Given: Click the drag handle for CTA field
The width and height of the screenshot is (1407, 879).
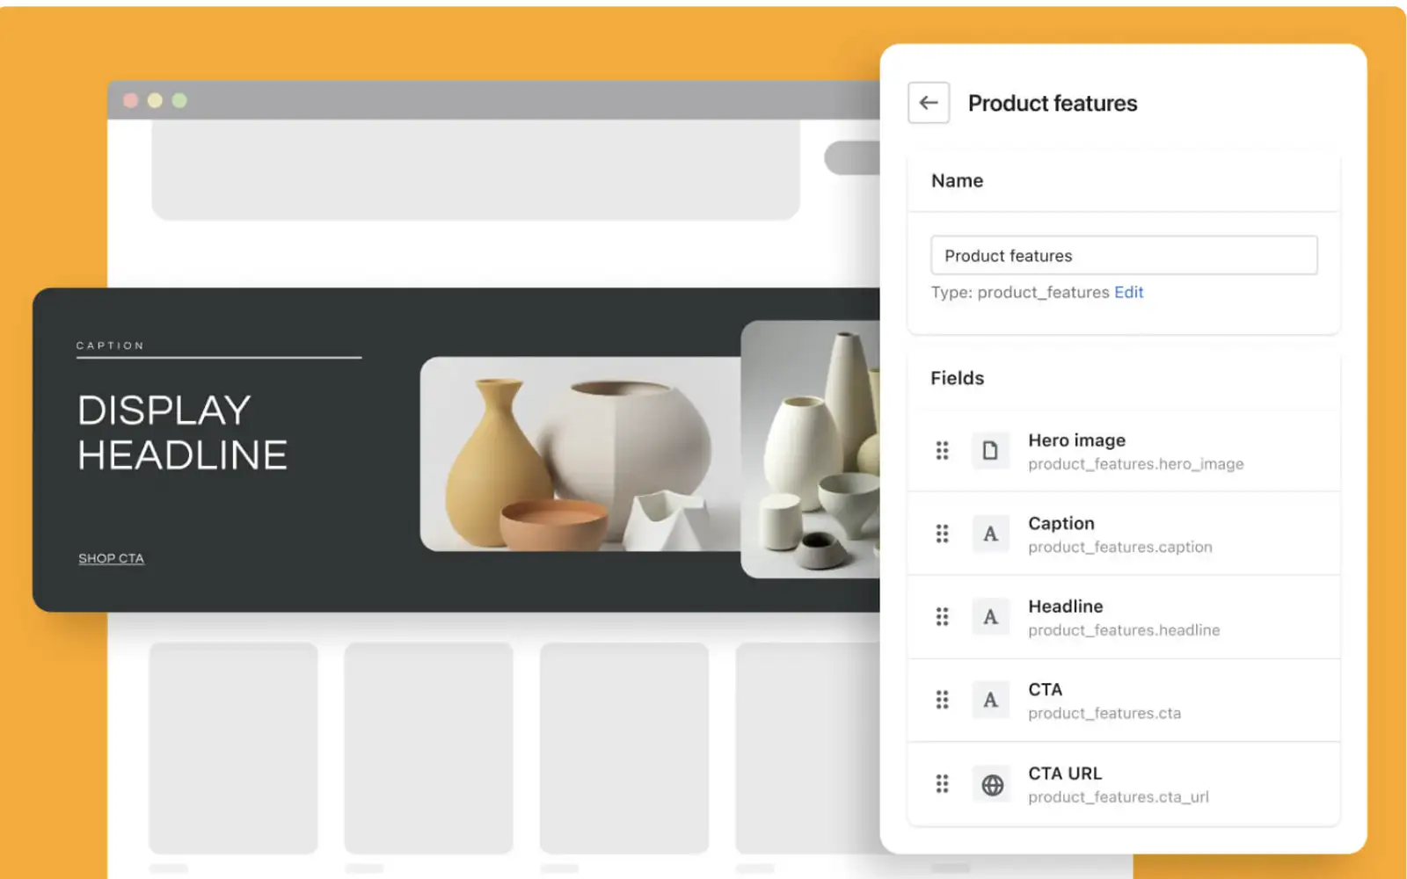Looking at the screenshot, I should point(942,700).
